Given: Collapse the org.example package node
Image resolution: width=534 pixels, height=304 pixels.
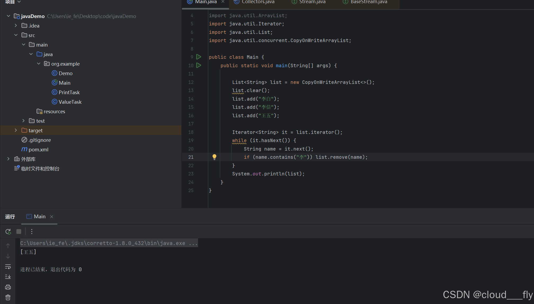Looking at the screenshot, I should point(39,63).
